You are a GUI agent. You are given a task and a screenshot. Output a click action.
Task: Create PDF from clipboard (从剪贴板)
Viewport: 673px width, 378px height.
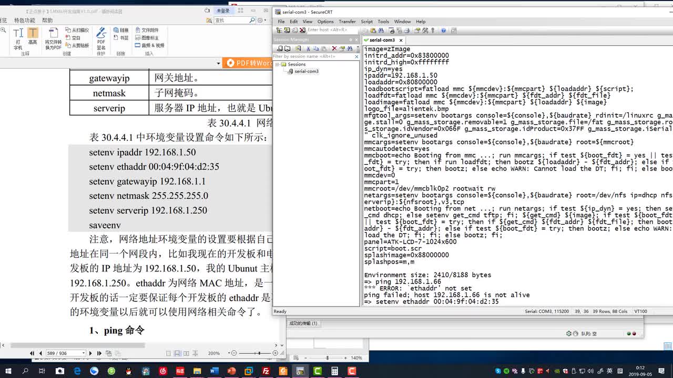[77, 45]
